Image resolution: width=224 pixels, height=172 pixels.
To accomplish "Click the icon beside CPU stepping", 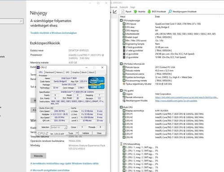I will click(x=124, y=30).
